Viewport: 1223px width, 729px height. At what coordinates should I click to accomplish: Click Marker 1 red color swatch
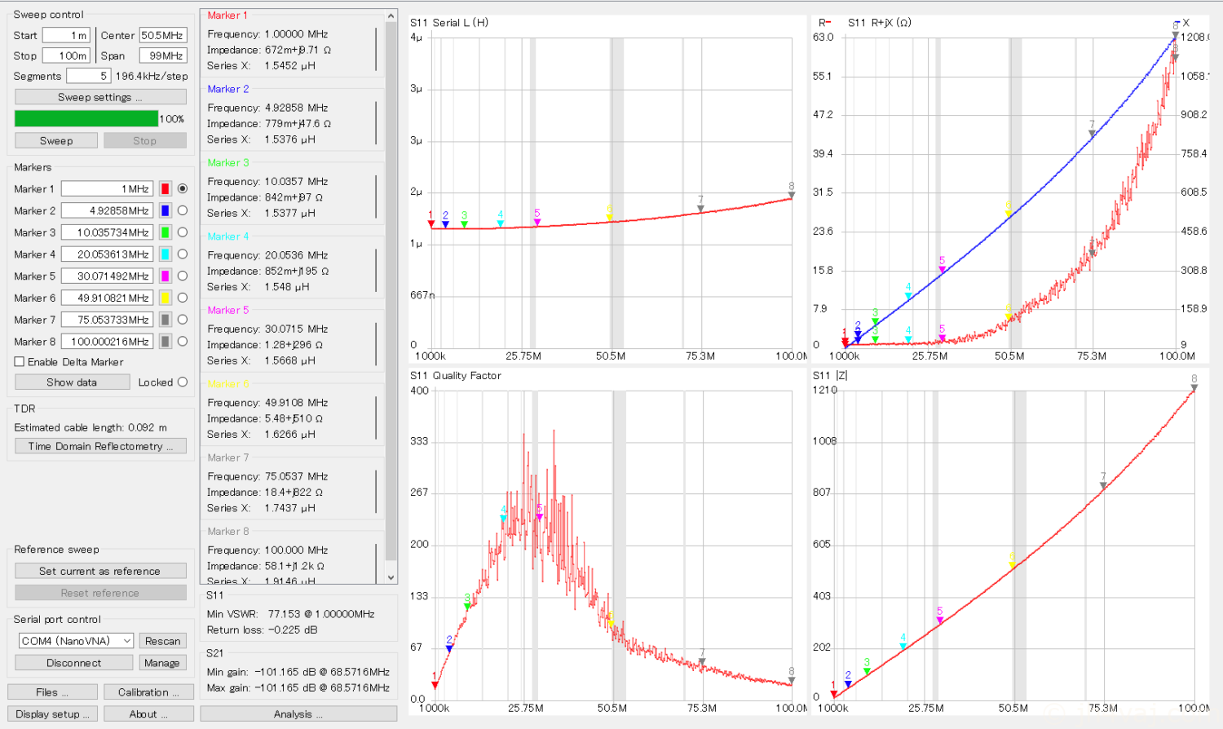166,189
